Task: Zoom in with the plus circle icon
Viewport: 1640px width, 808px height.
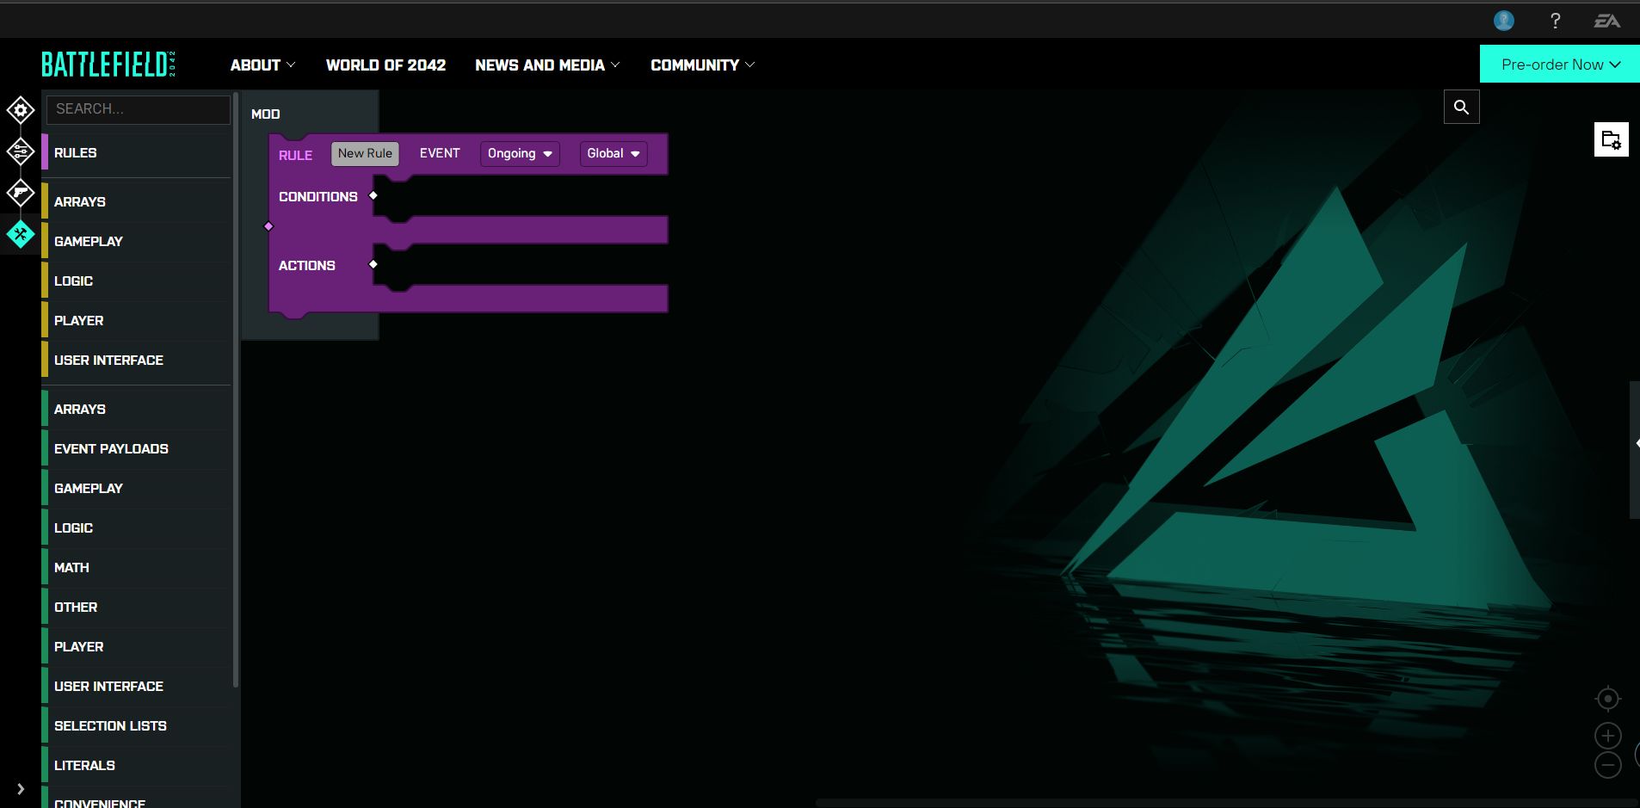Action: coord(1607,736)
